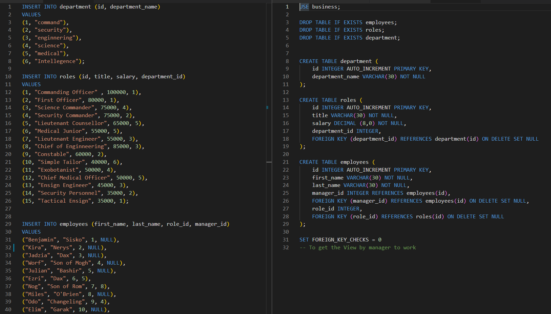This screenshot has width=551, height=314.
Task: Click "USE business;" line in right editor
Action: click(320, 7)
